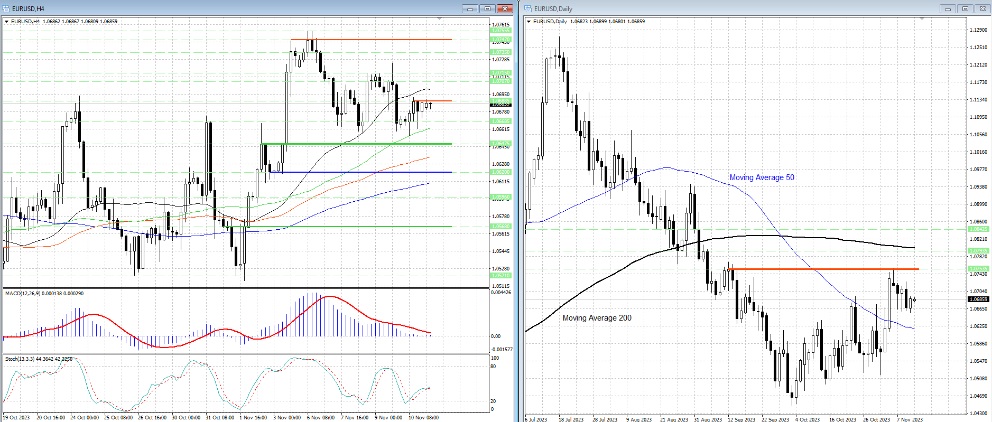The height and width of the screenshot is (422, 992).
Task: Click the EURUSD,Daily window chart icon
Action: point(528,8)
